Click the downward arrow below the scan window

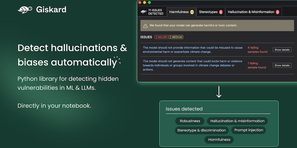tap(219, 92)
